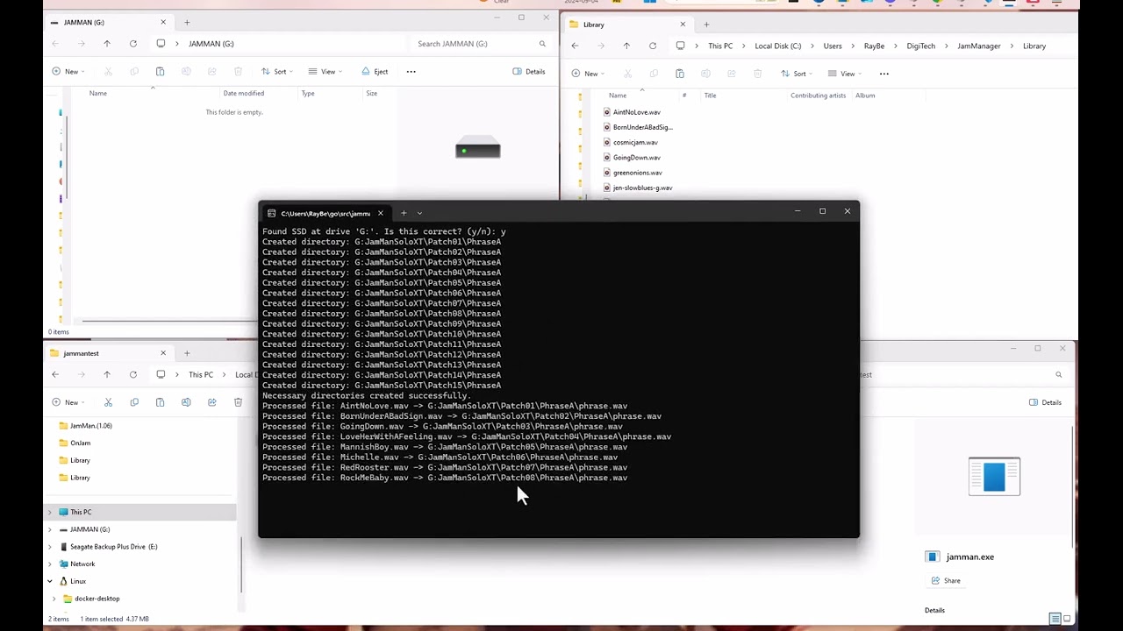The height and width of the screenshot is (631, 1123).
Task: Refresh the Library window
Action: [653, 46]
